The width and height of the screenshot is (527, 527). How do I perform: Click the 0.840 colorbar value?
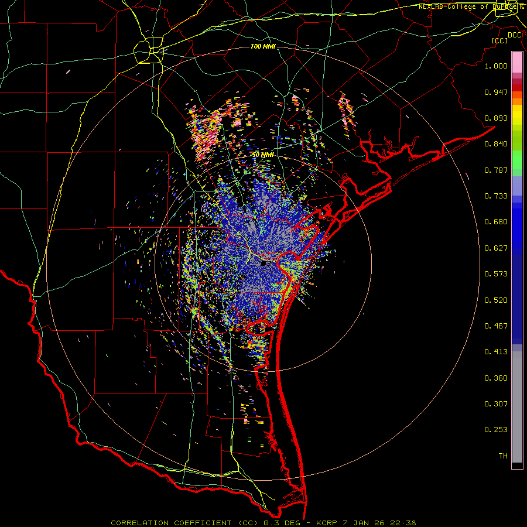click(496, 144)
